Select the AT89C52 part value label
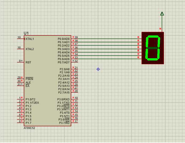The width and height of the screenshot is (185, 143). 29,128
